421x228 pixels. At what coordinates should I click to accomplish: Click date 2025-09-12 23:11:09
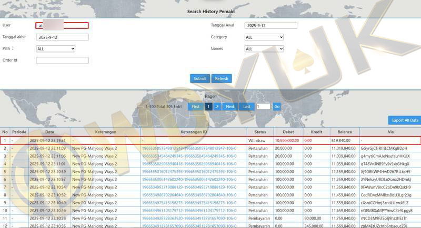[x=47, y=148]
